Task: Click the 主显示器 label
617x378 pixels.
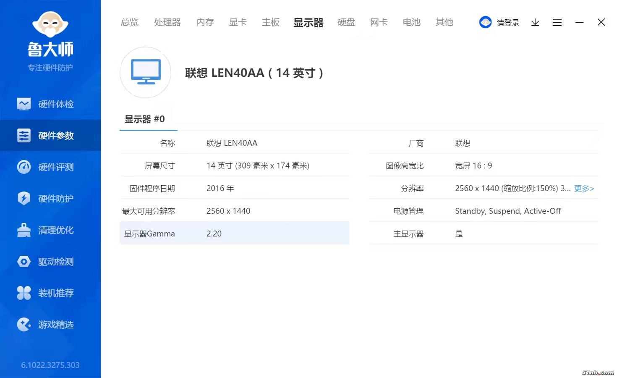Action: [408, 234]
